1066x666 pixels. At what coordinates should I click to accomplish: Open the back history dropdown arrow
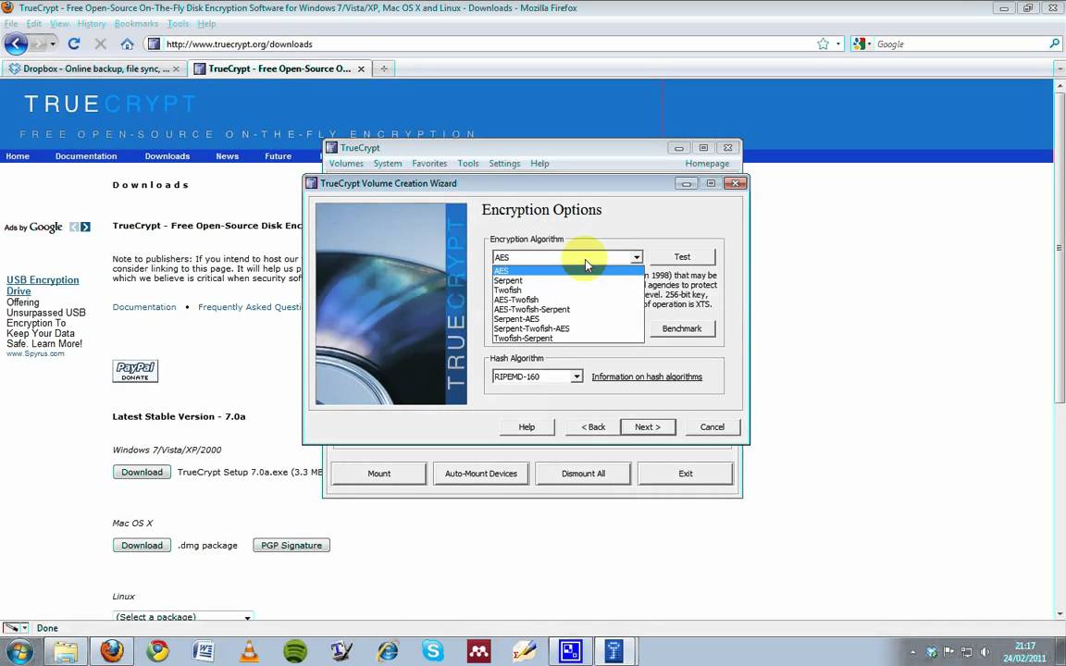[x=53, y=43]
